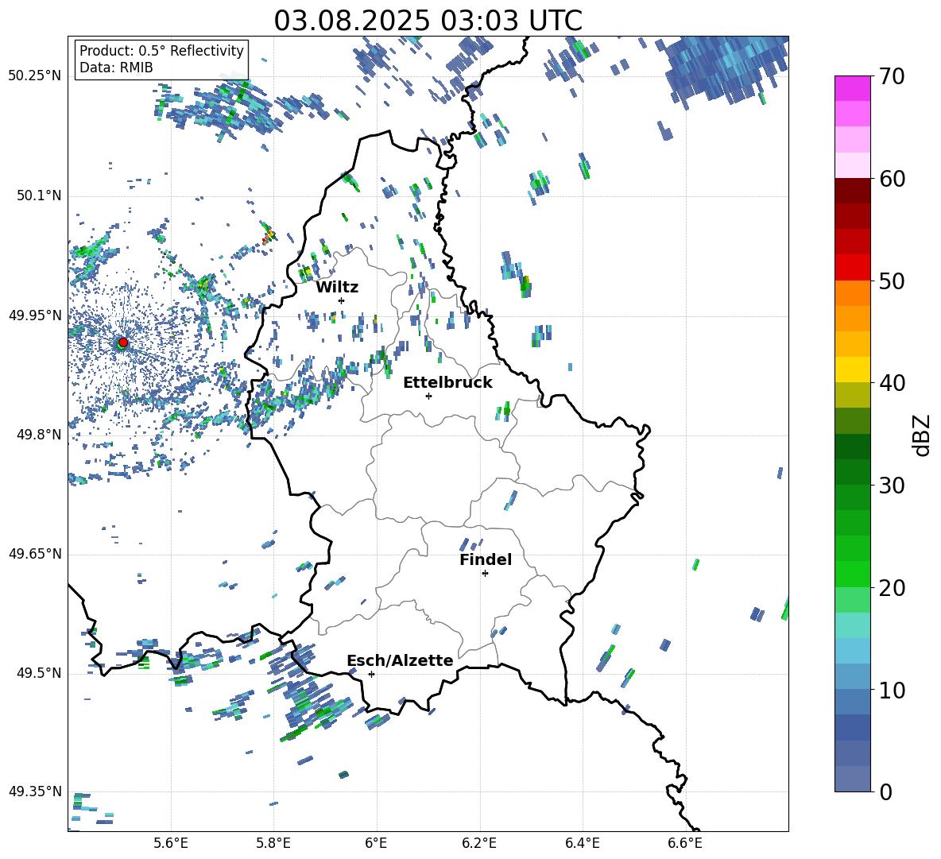The width and height of the screenshot is (941, 859).
Task: Click the yellow colorbar segment near 40
Action: click(x=852, y=370)
